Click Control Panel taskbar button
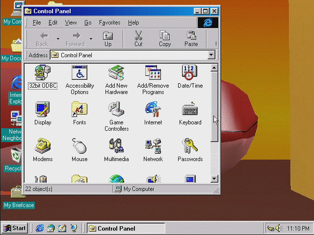314x235 pixels. click(126, 228)
